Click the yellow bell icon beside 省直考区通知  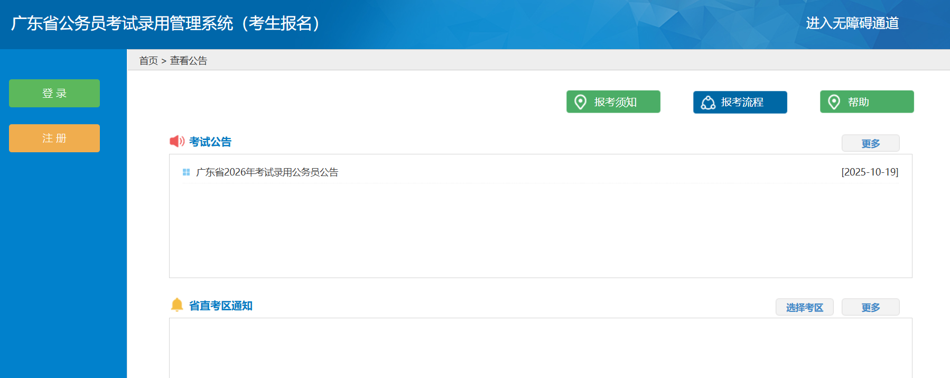[177, 305]
